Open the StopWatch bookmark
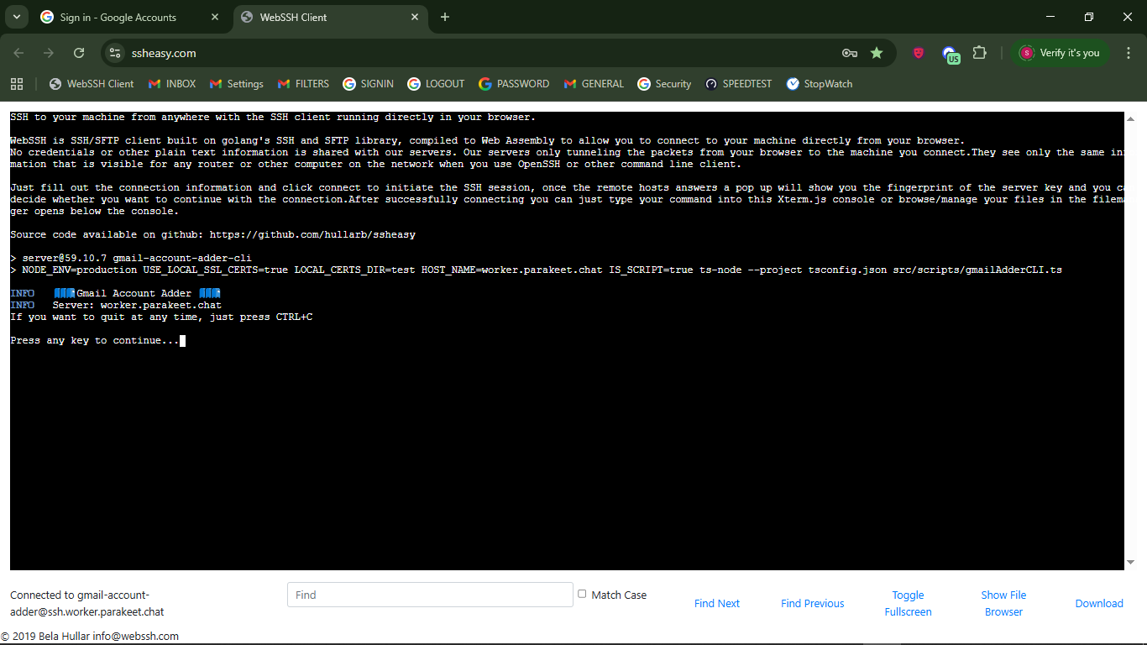 [819, 84]
